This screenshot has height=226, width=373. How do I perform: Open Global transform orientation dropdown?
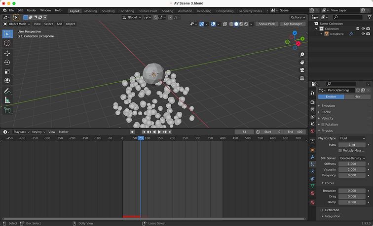(x=132, y=17)
